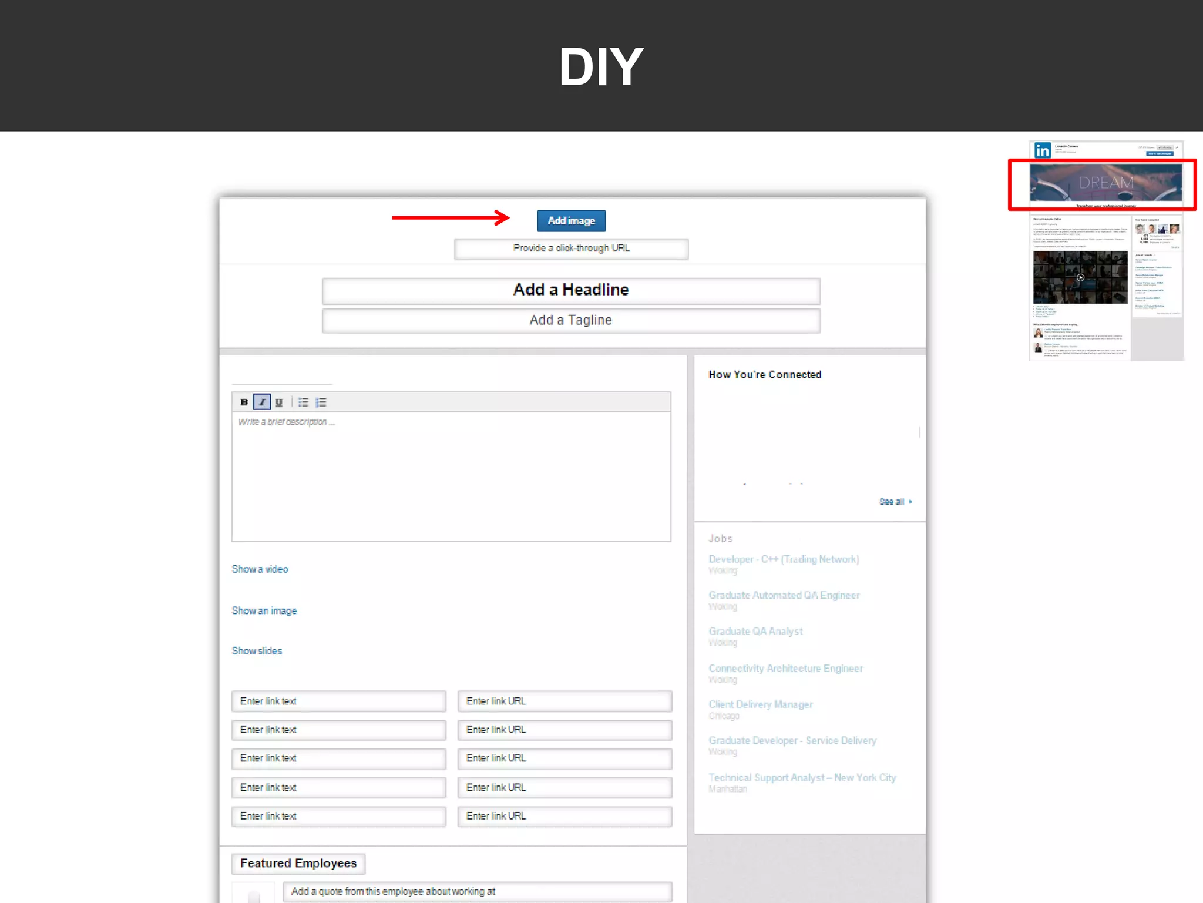Click the Jobs section heading
The width and height of the screenshot is (1203, 903).
[720, 539]
